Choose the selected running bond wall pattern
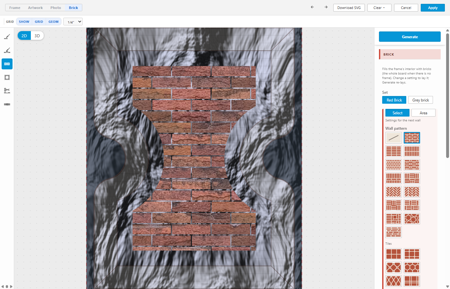This screenshot has height=289, width=450. (412, 138)
